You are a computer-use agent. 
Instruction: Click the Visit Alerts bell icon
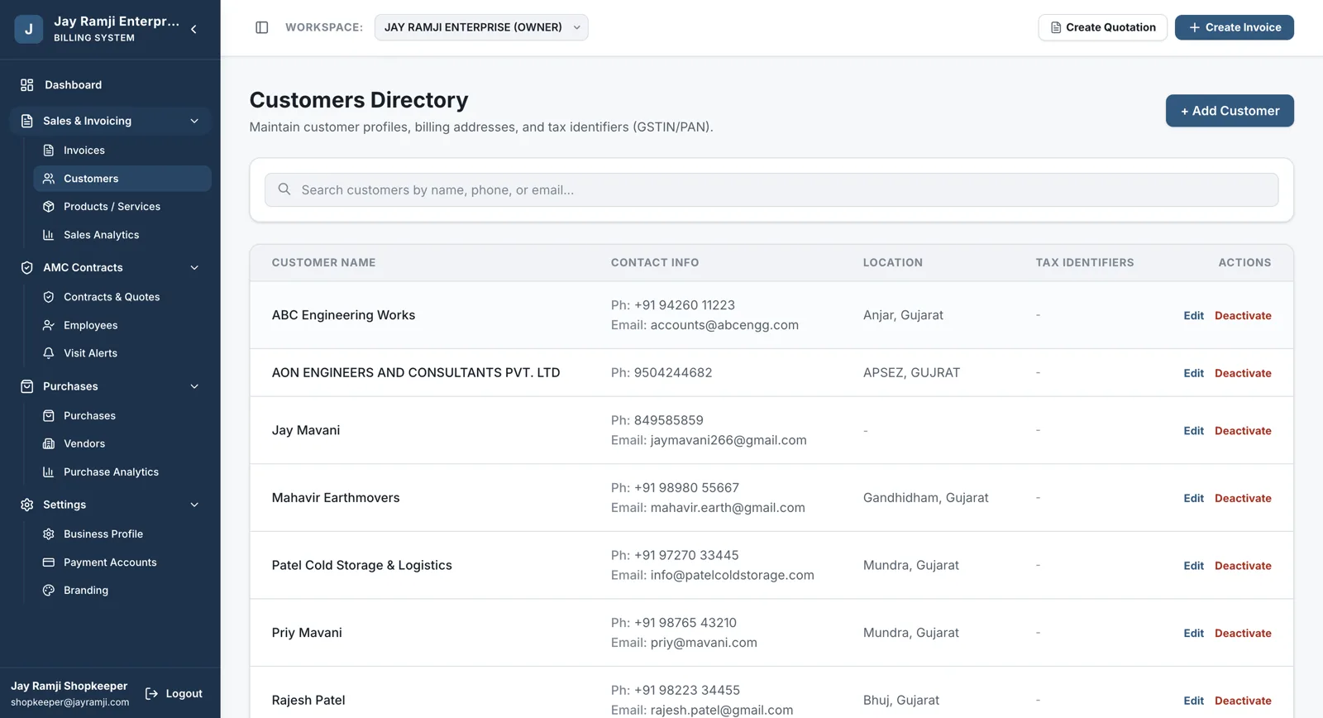click(x=49, y=353)
